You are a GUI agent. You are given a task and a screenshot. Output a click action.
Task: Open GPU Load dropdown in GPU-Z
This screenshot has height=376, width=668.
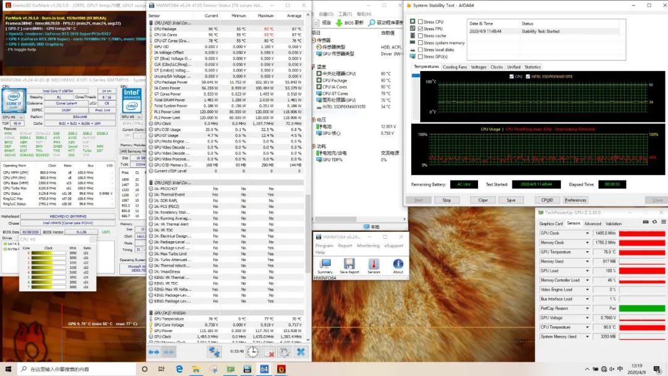coord(587,271)
